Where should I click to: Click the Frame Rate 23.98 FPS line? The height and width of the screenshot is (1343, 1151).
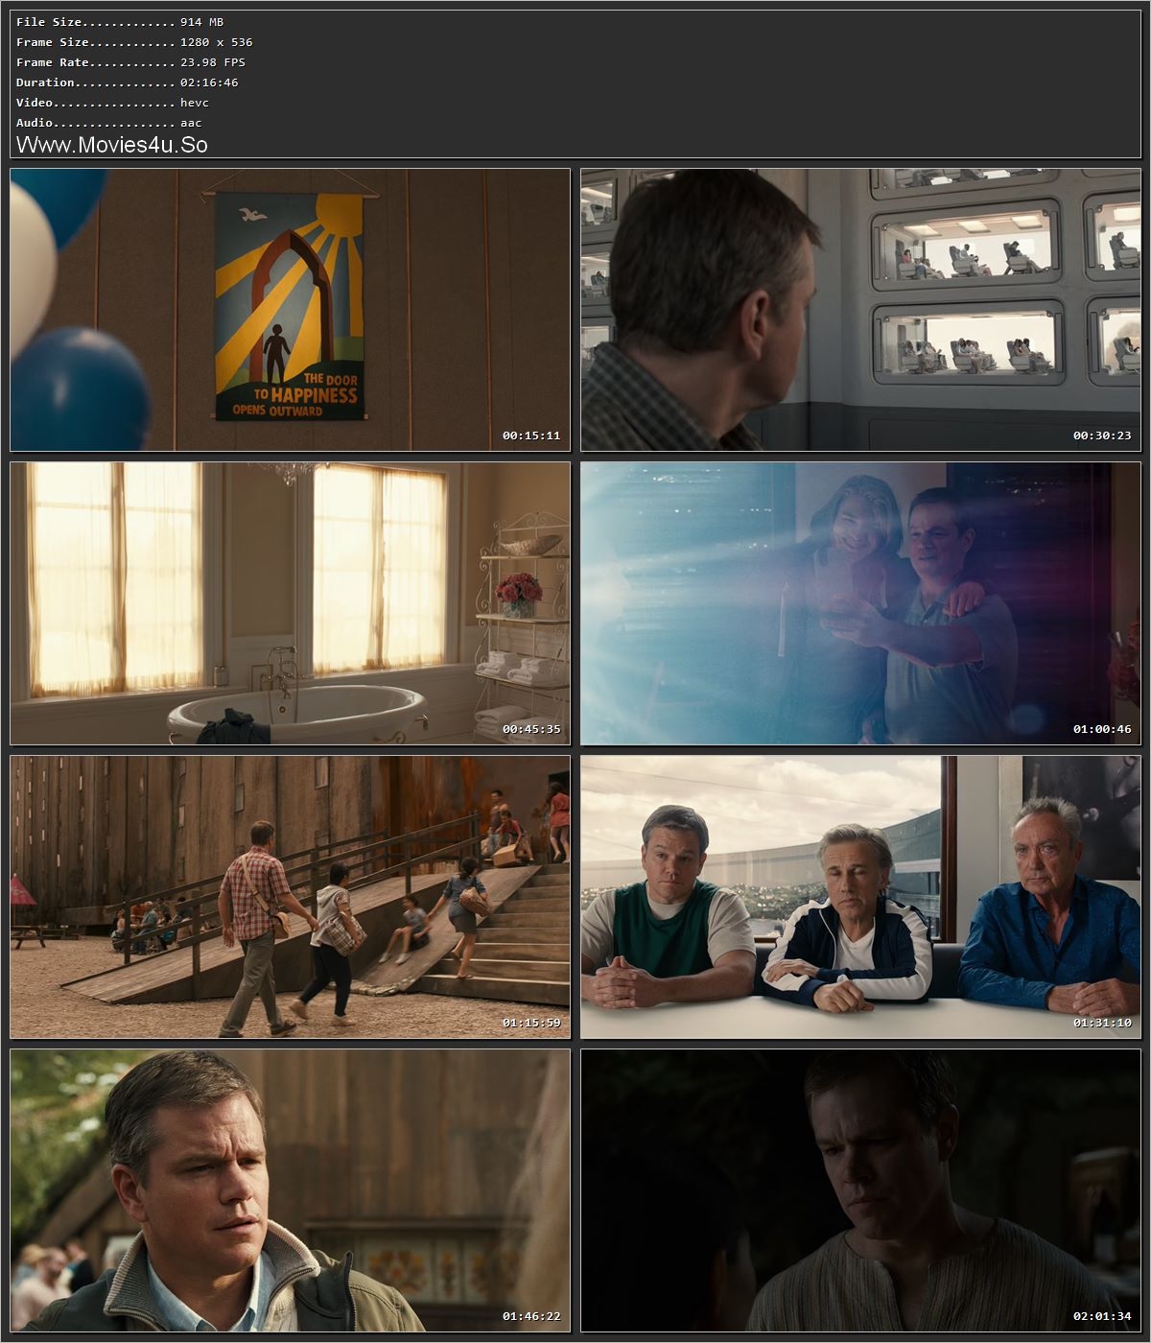pos(130,62)
